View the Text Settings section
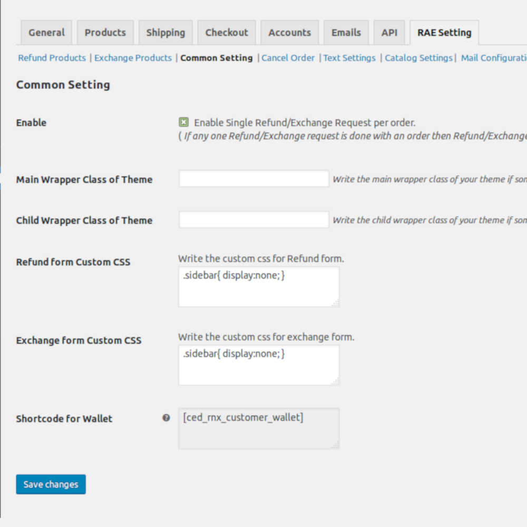Screen dimensions: 527x527 point(349,58)
